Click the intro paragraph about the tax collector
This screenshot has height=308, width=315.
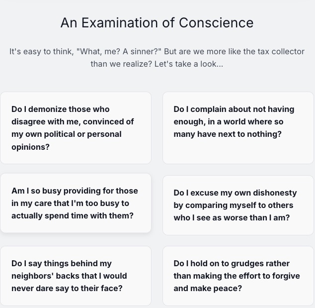click(157, 58)
